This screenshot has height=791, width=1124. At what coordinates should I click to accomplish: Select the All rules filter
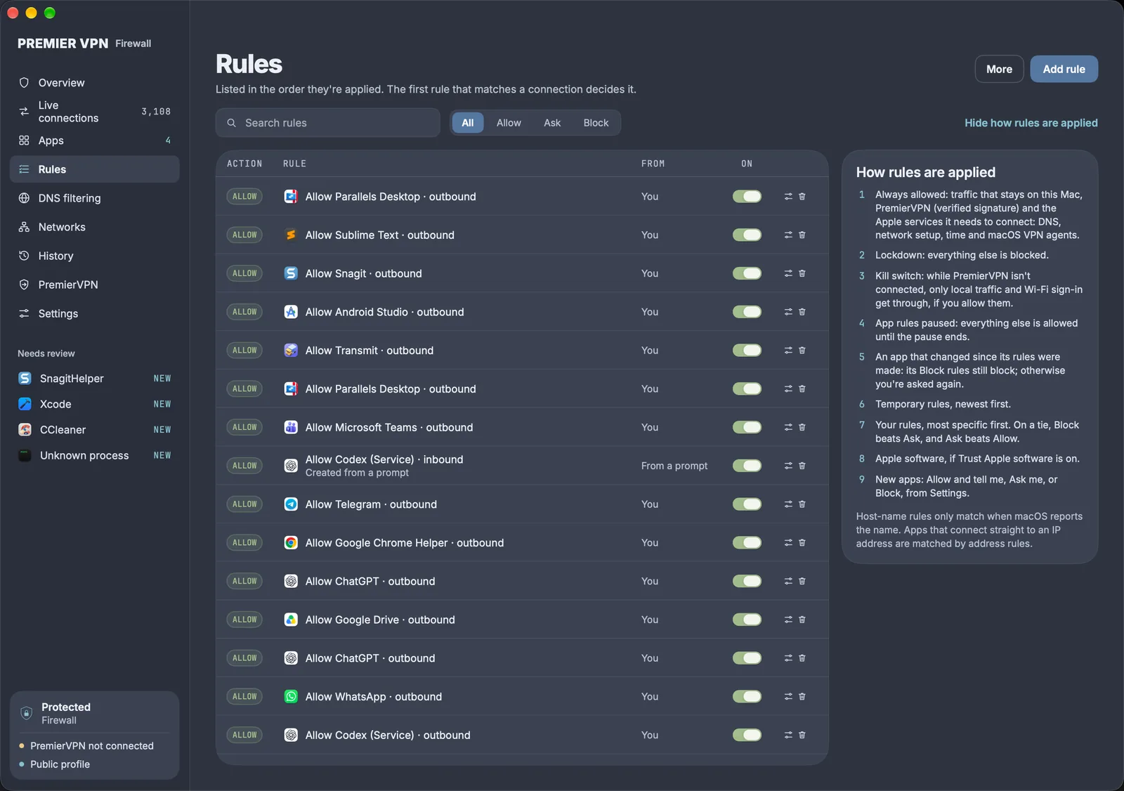pos(467,123)
